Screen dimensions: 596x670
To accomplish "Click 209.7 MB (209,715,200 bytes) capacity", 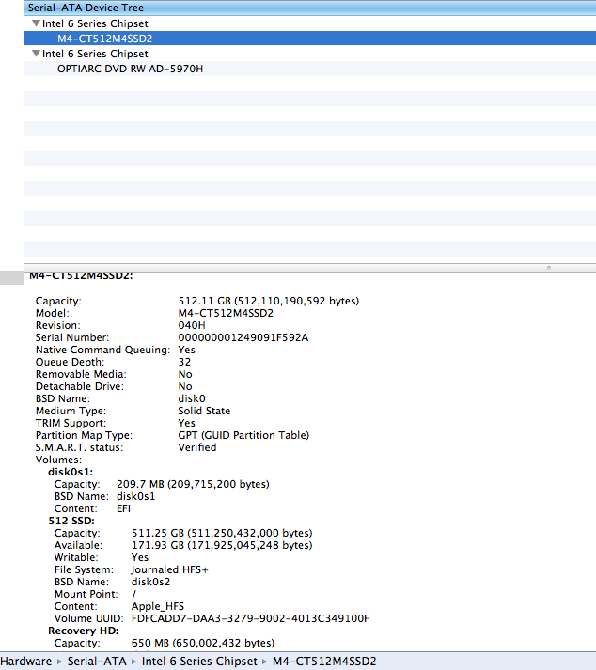I will 194,484.
